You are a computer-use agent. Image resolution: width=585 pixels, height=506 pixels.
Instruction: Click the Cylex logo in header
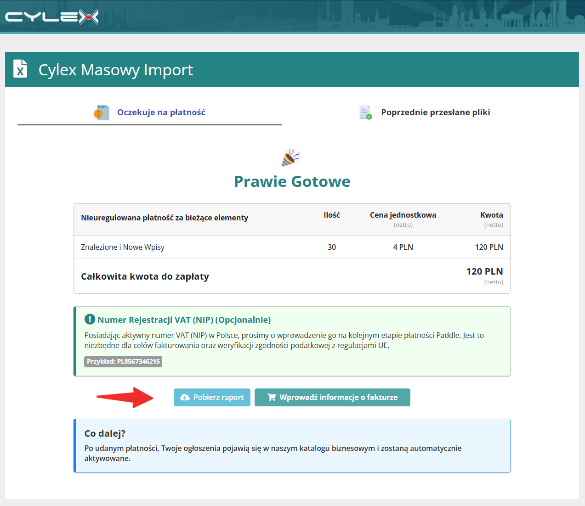pyautogui.click(x=51, y=17)
